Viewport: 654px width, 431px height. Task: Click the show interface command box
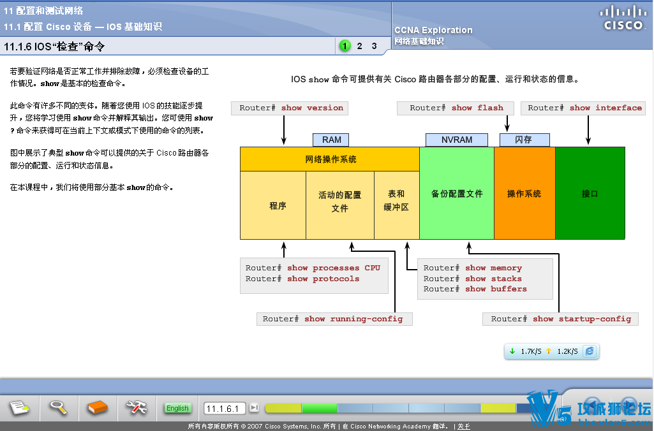coord(583,108)
